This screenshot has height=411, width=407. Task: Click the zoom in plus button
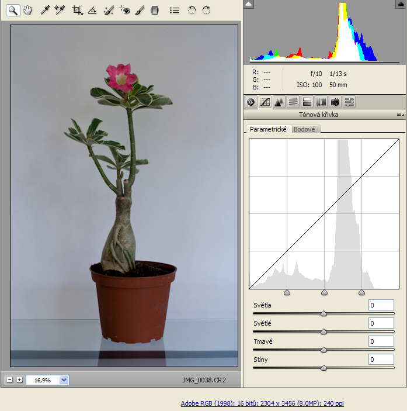click(x=20, y=380)
